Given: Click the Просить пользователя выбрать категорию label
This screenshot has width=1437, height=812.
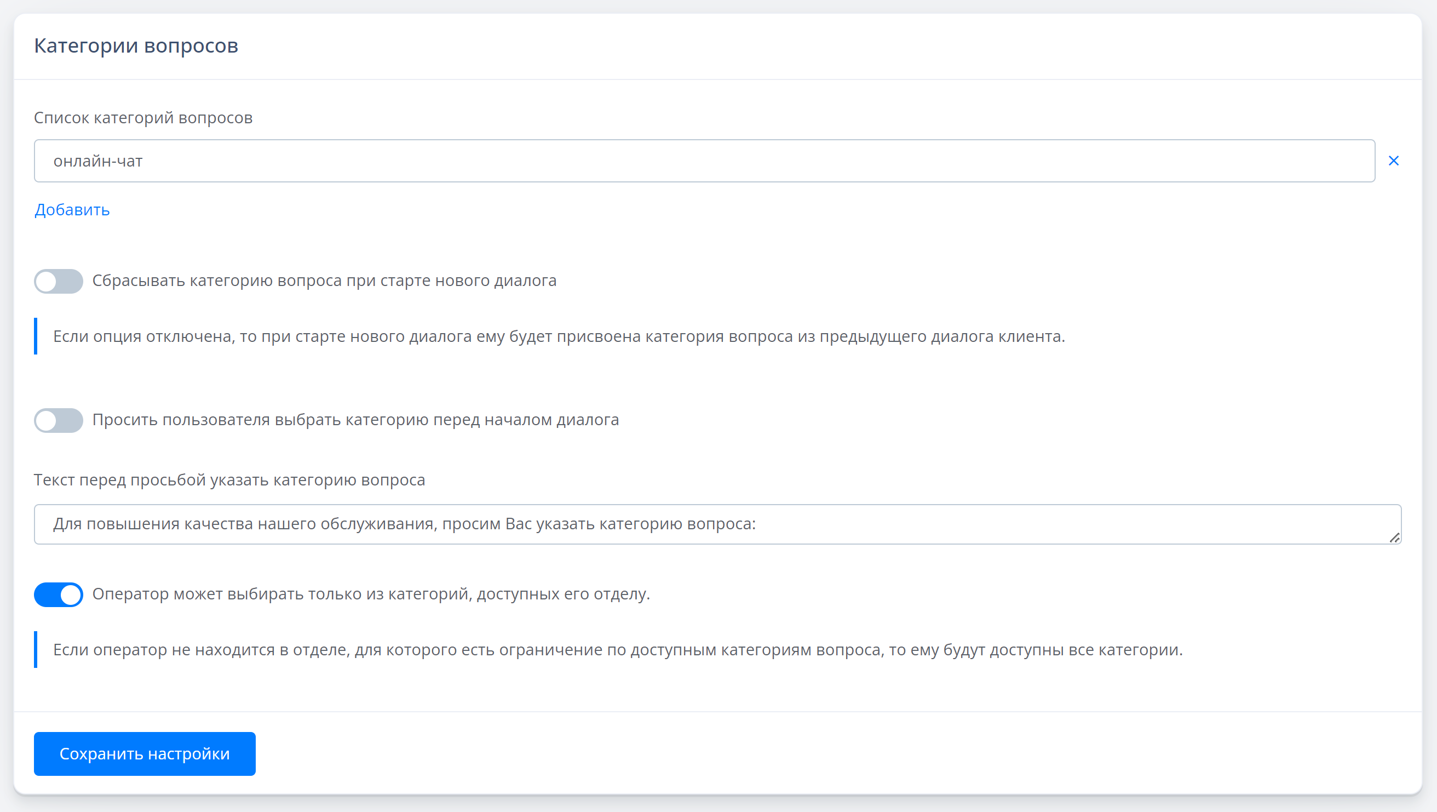Looking at the screenshot, I should (355, 420).
